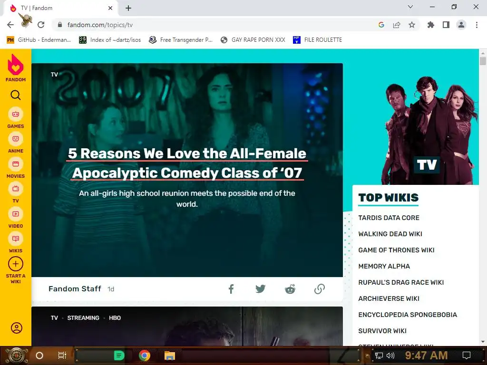Click the TV tag on the featured article

pos(54,75)
